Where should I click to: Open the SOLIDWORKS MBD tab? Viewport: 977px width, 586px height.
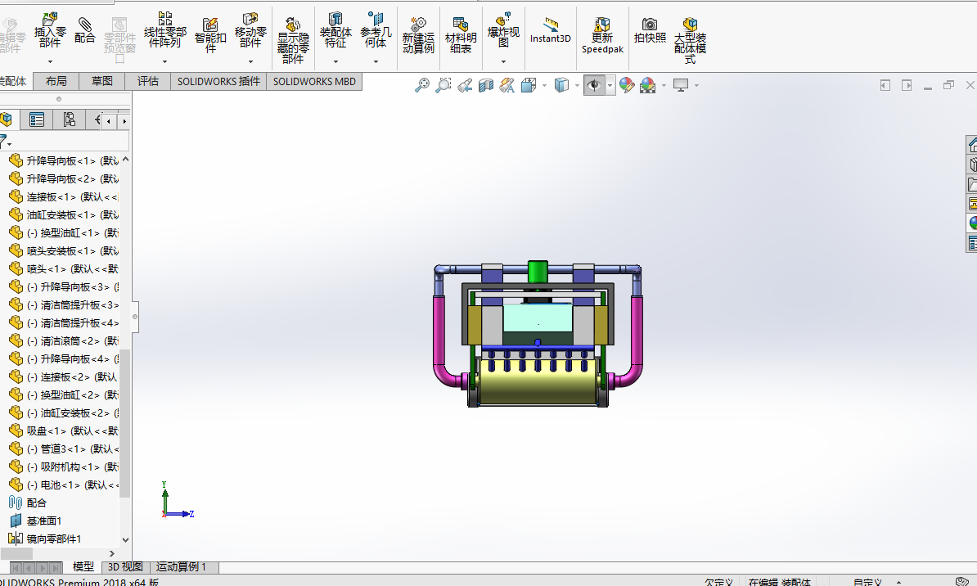click(x=314, y=82)
